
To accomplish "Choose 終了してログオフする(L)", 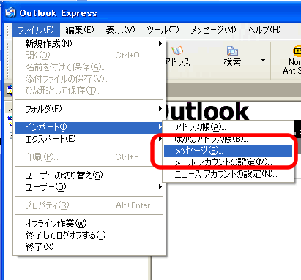I will coord(89,235).
